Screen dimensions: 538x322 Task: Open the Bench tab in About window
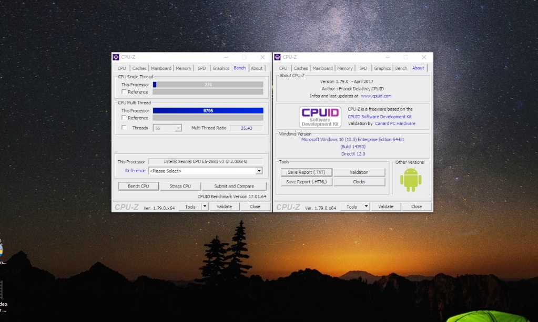coord(401,68)
